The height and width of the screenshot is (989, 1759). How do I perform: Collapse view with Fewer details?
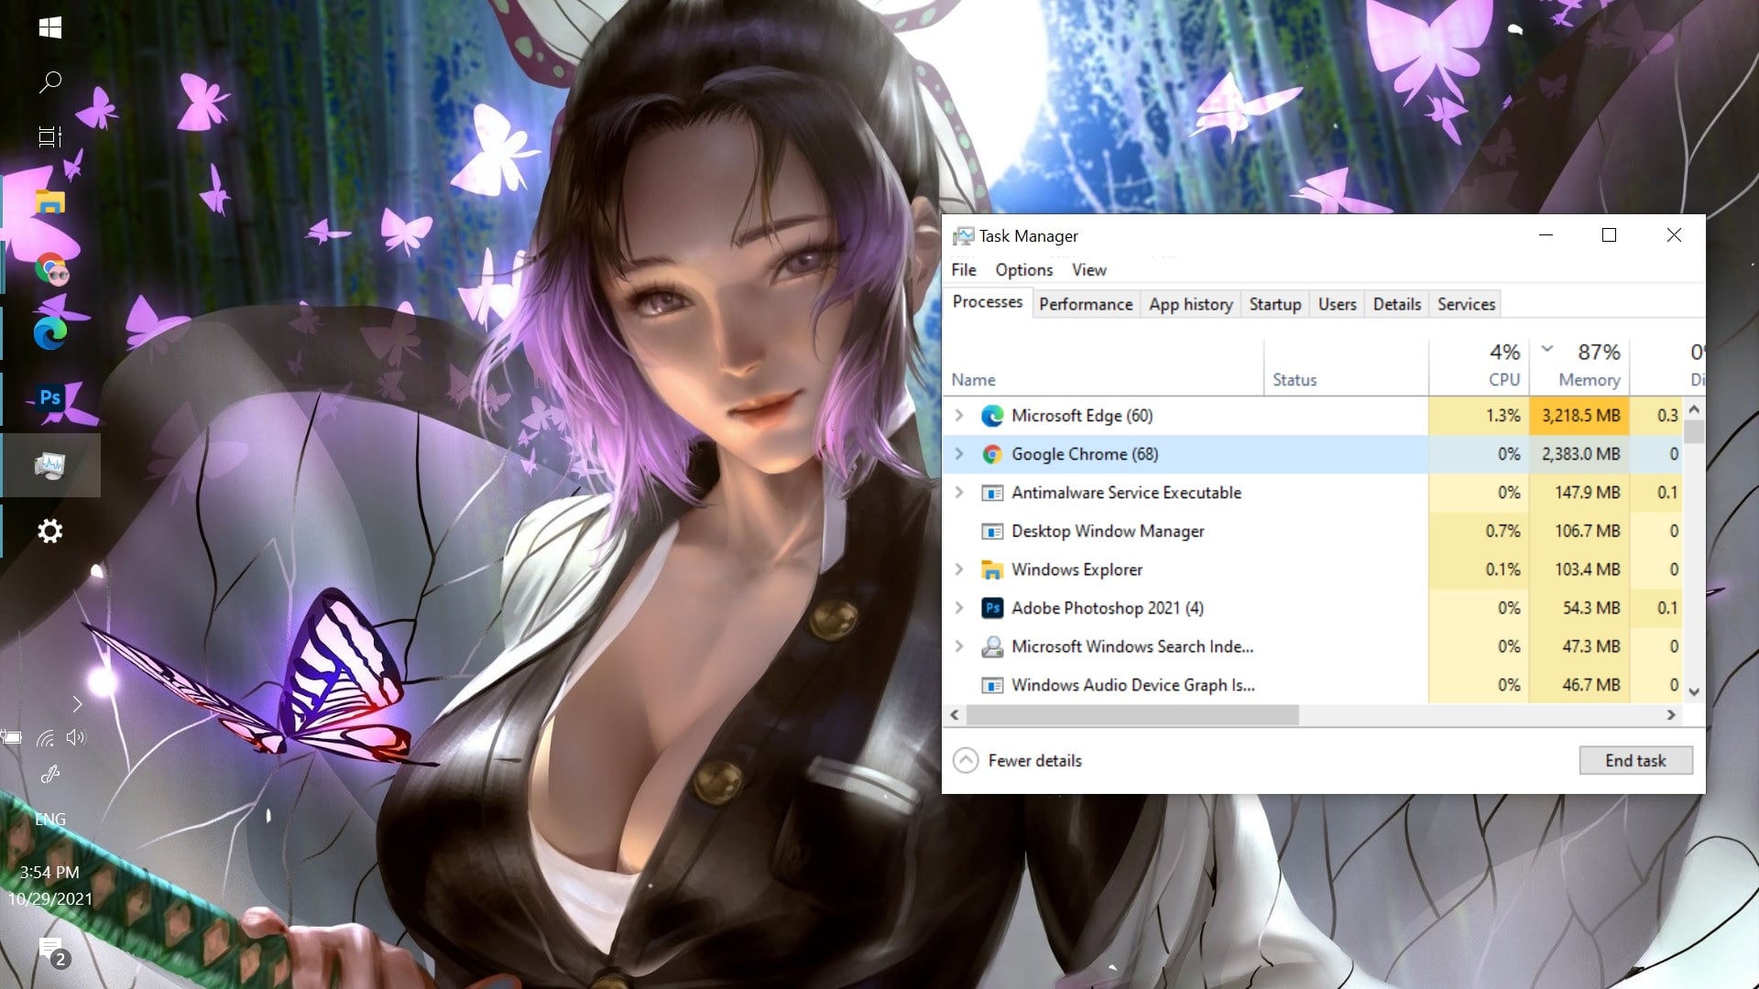click(x=1018, y=761)
